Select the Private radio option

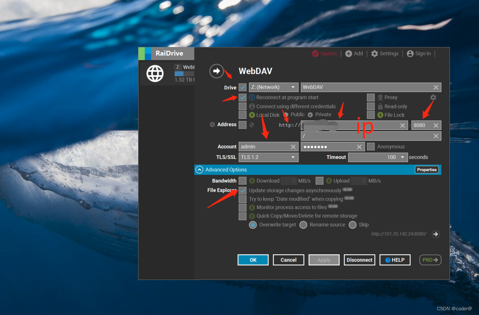(310, 115)
